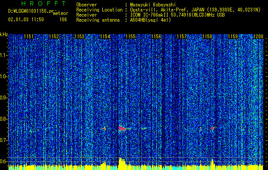Click the small red echo below 1154

click(x=104, y=129)
